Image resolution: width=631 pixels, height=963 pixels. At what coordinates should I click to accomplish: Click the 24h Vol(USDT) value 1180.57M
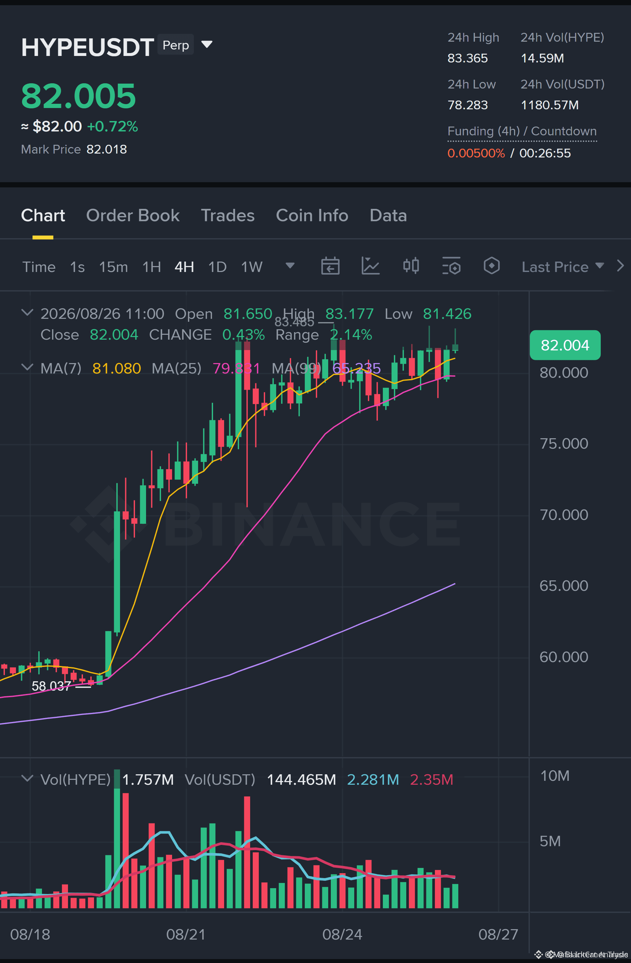(x=549, y=105)
